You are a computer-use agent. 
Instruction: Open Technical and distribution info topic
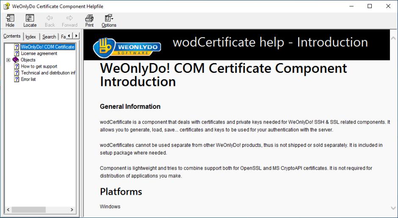48,72
